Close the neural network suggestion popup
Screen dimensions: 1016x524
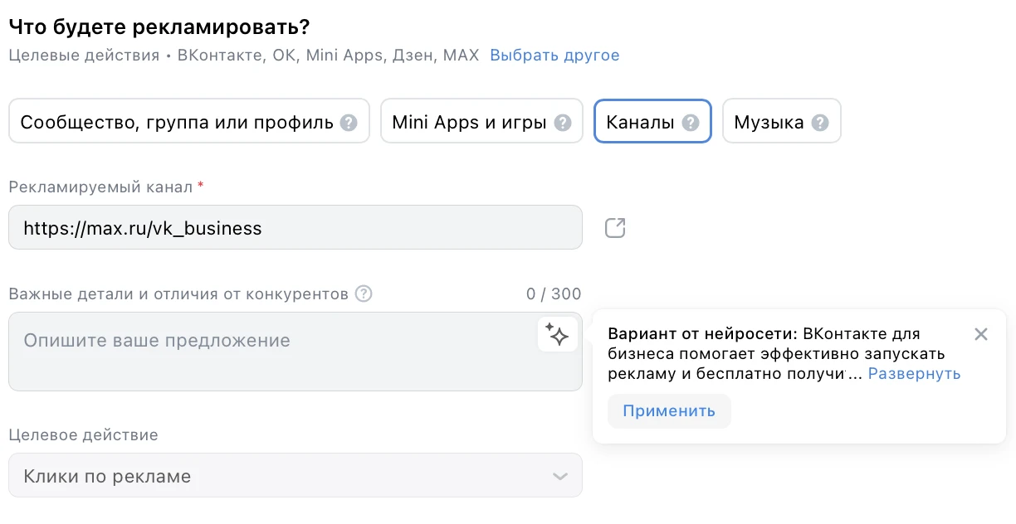(x=981, y=334)
